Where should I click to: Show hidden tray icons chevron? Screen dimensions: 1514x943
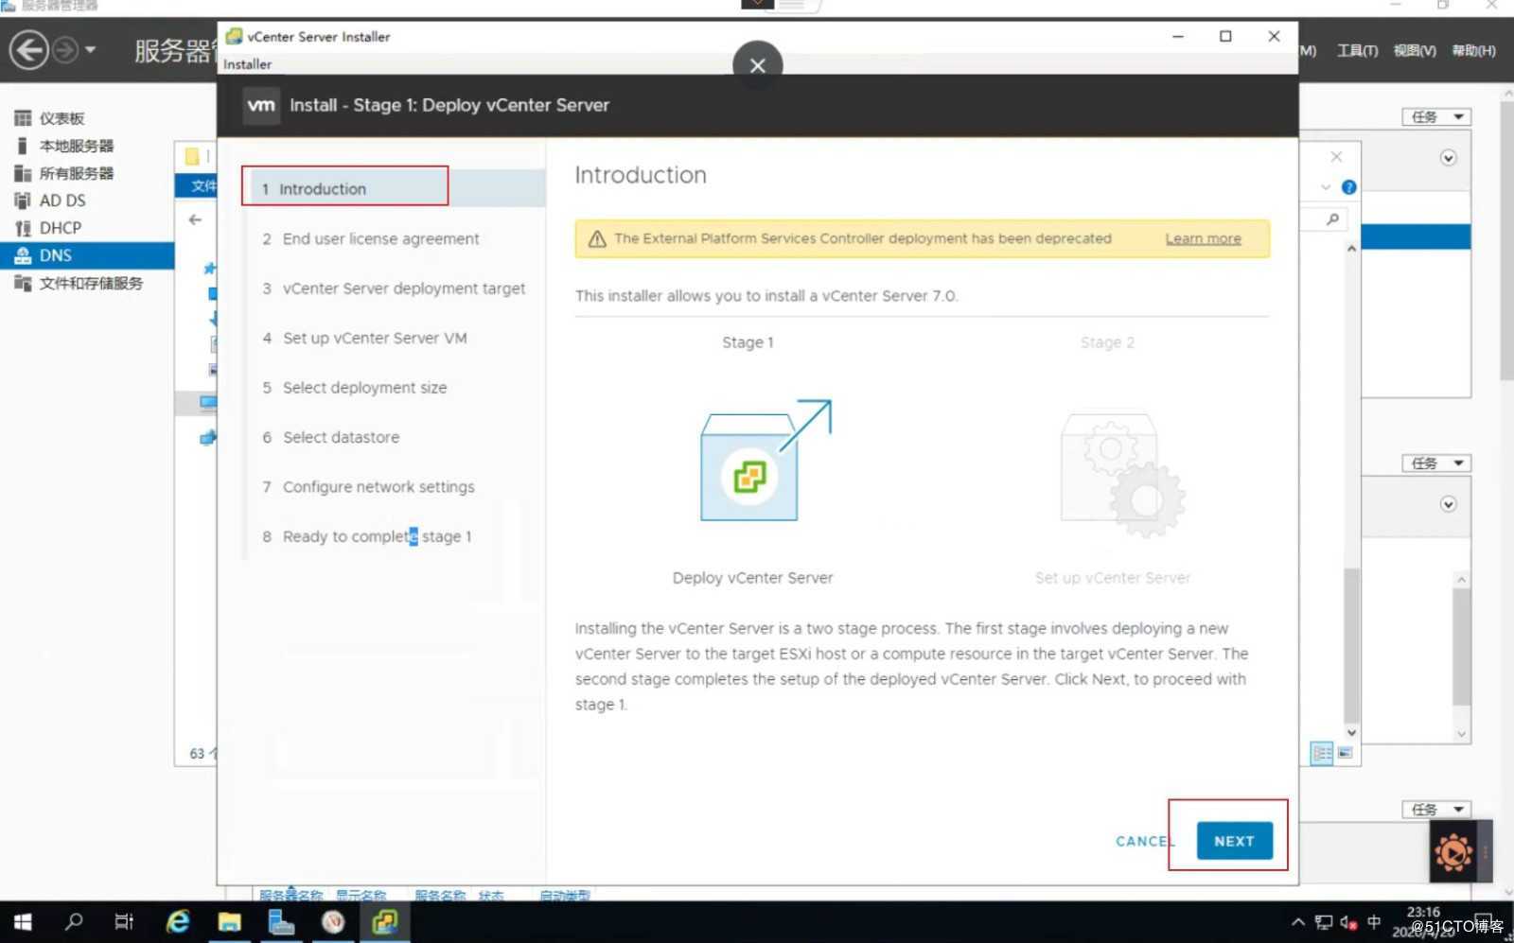tap(1298, 922)
